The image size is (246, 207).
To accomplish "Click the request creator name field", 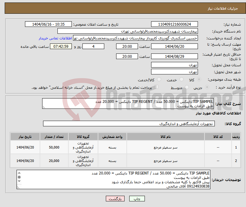I will [x=135, y=38].
